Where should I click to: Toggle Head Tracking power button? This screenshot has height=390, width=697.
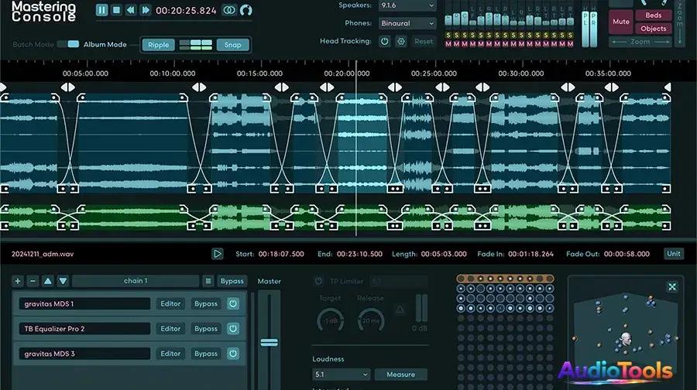point(384,41)
